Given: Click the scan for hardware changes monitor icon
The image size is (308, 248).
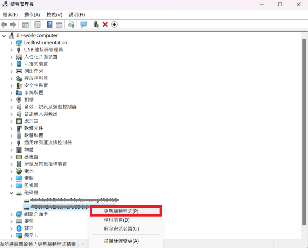Looking at the screenshot, I should [84, 24].
